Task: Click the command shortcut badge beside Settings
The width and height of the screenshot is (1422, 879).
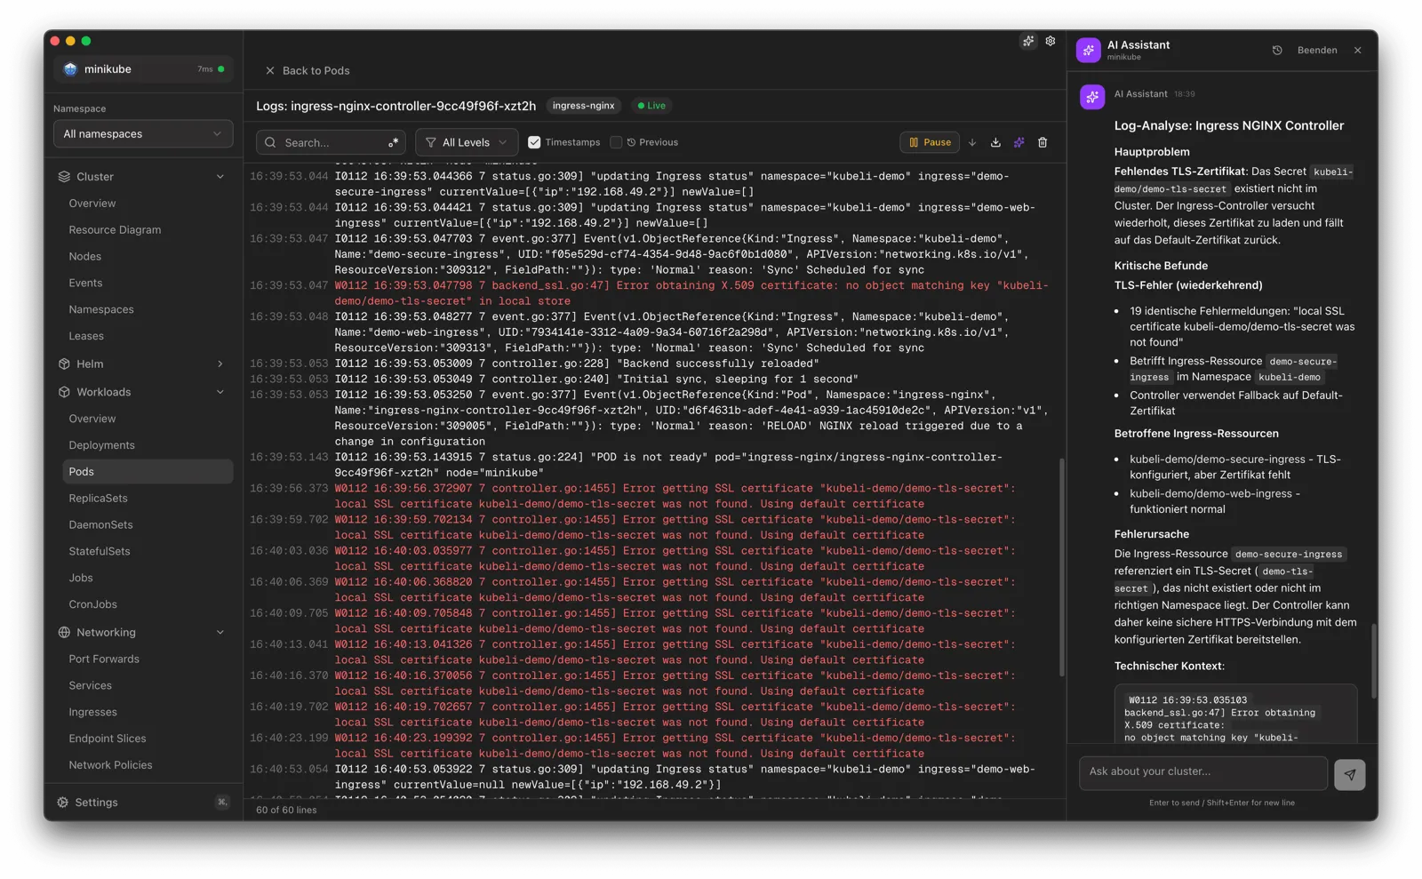Action: click(222, 803)
